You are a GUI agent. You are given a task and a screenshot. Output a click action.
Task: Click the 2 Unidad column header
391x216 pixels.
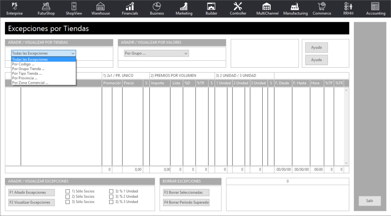coord(241,83)
